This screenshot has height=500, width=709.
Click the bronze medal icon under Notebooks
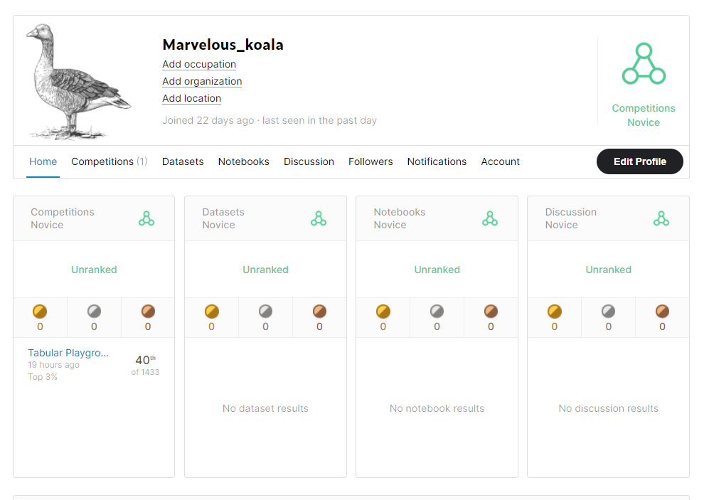[490, 311]
